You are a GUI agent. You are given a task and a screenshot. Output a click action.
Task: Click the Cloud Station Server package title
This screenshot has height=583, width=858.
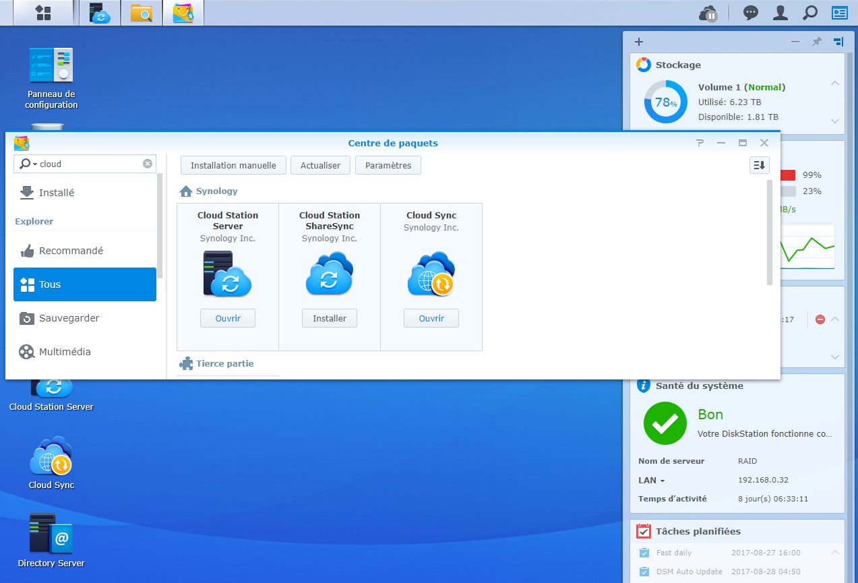228,220
